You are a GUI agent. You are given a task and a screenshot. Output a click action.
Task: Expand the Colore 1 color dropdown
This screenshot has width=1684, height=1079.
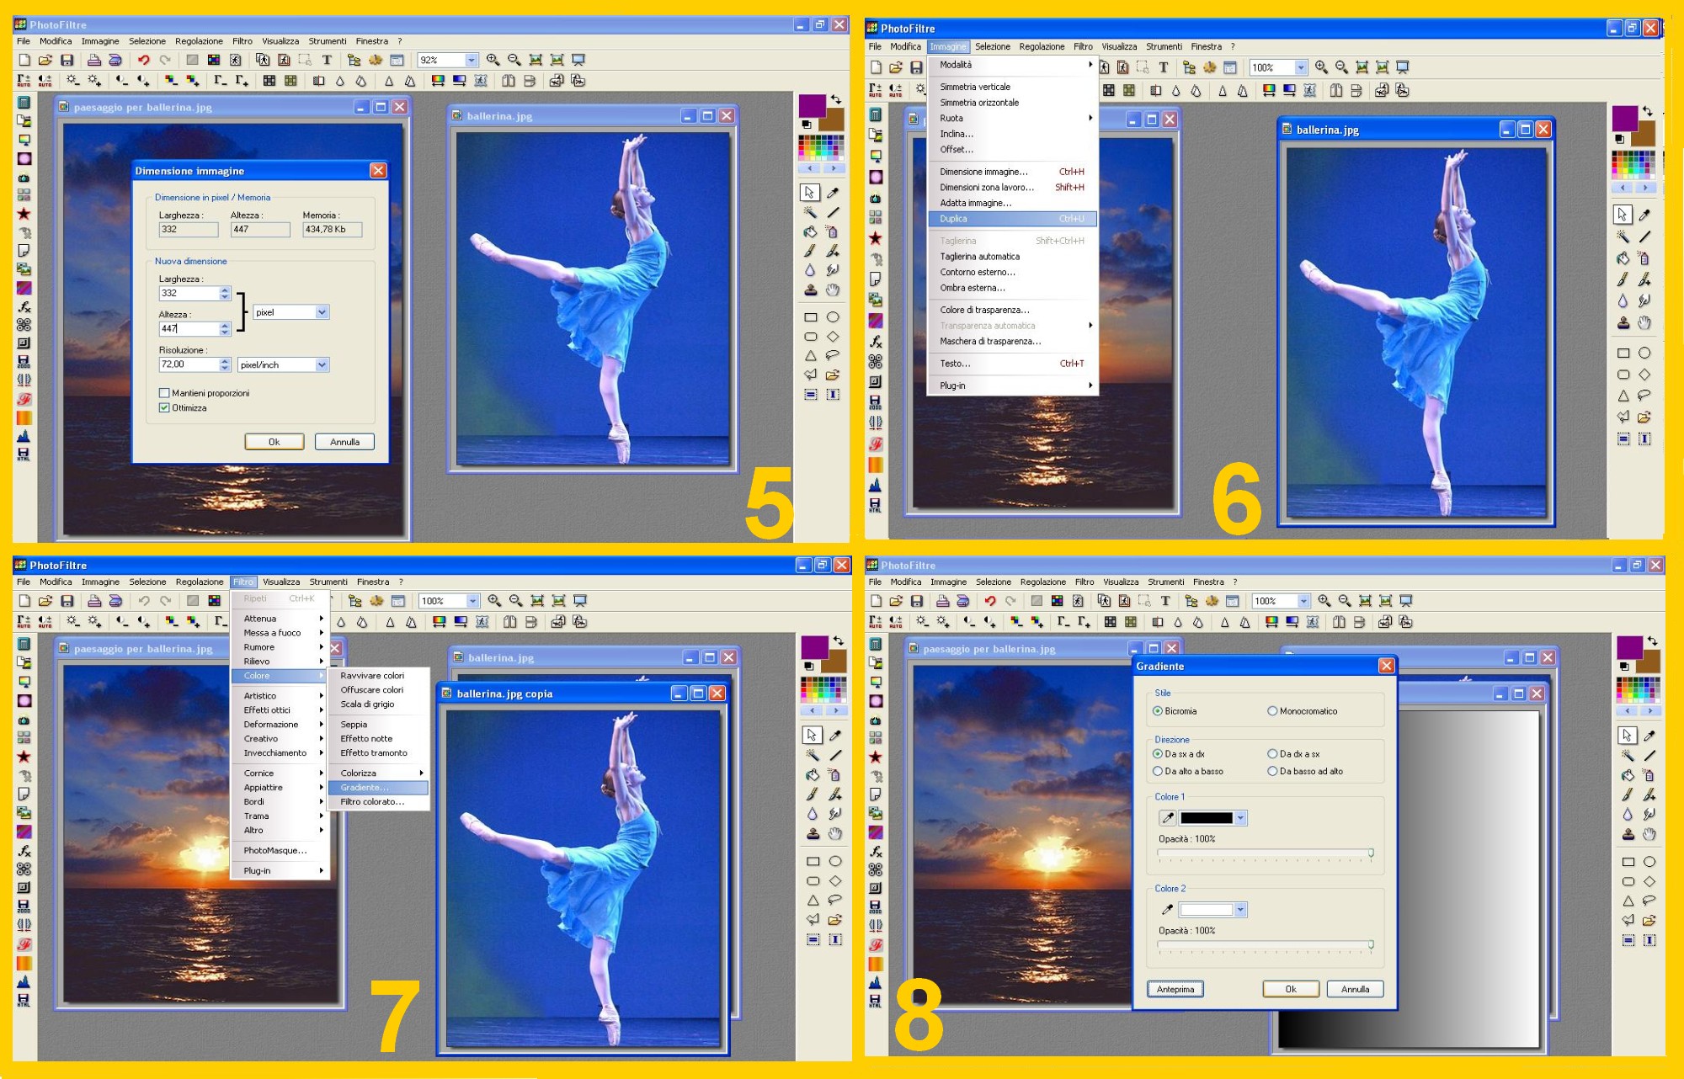1240,818
